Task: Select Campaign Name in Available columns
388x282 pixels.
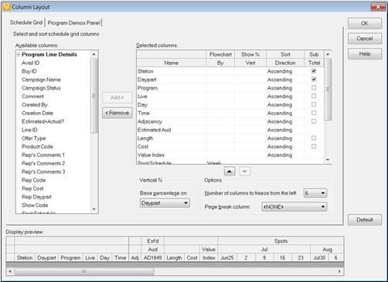Action: (x=41, y=80)
